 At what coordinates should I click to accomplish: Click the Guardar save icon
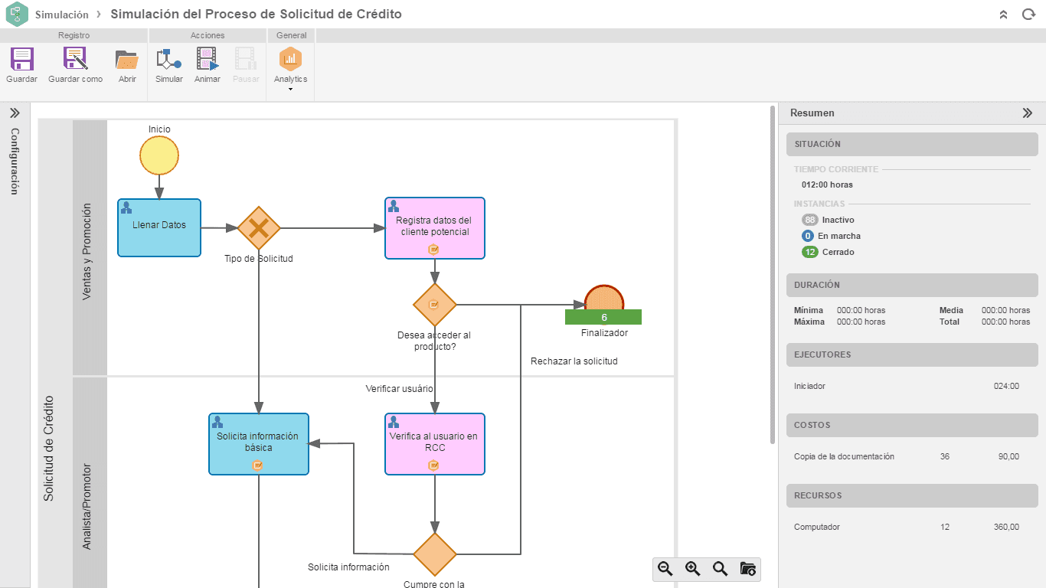(21, 59)
